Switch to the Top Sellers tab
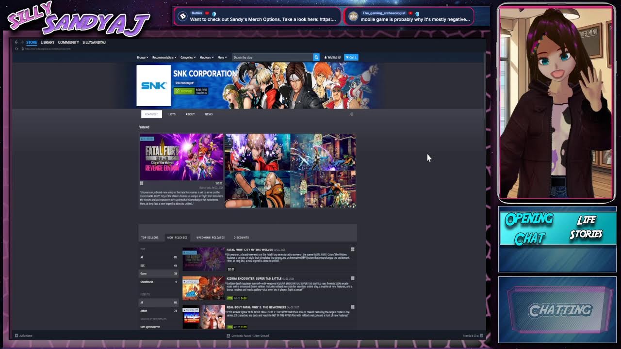 click(x=150, y=238)
